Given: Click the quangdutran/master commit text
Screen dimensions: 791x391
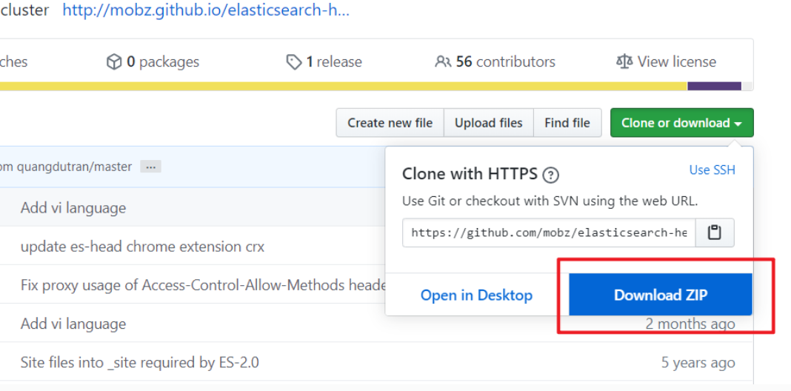Looking at the screenshot, I should (66, 167).
